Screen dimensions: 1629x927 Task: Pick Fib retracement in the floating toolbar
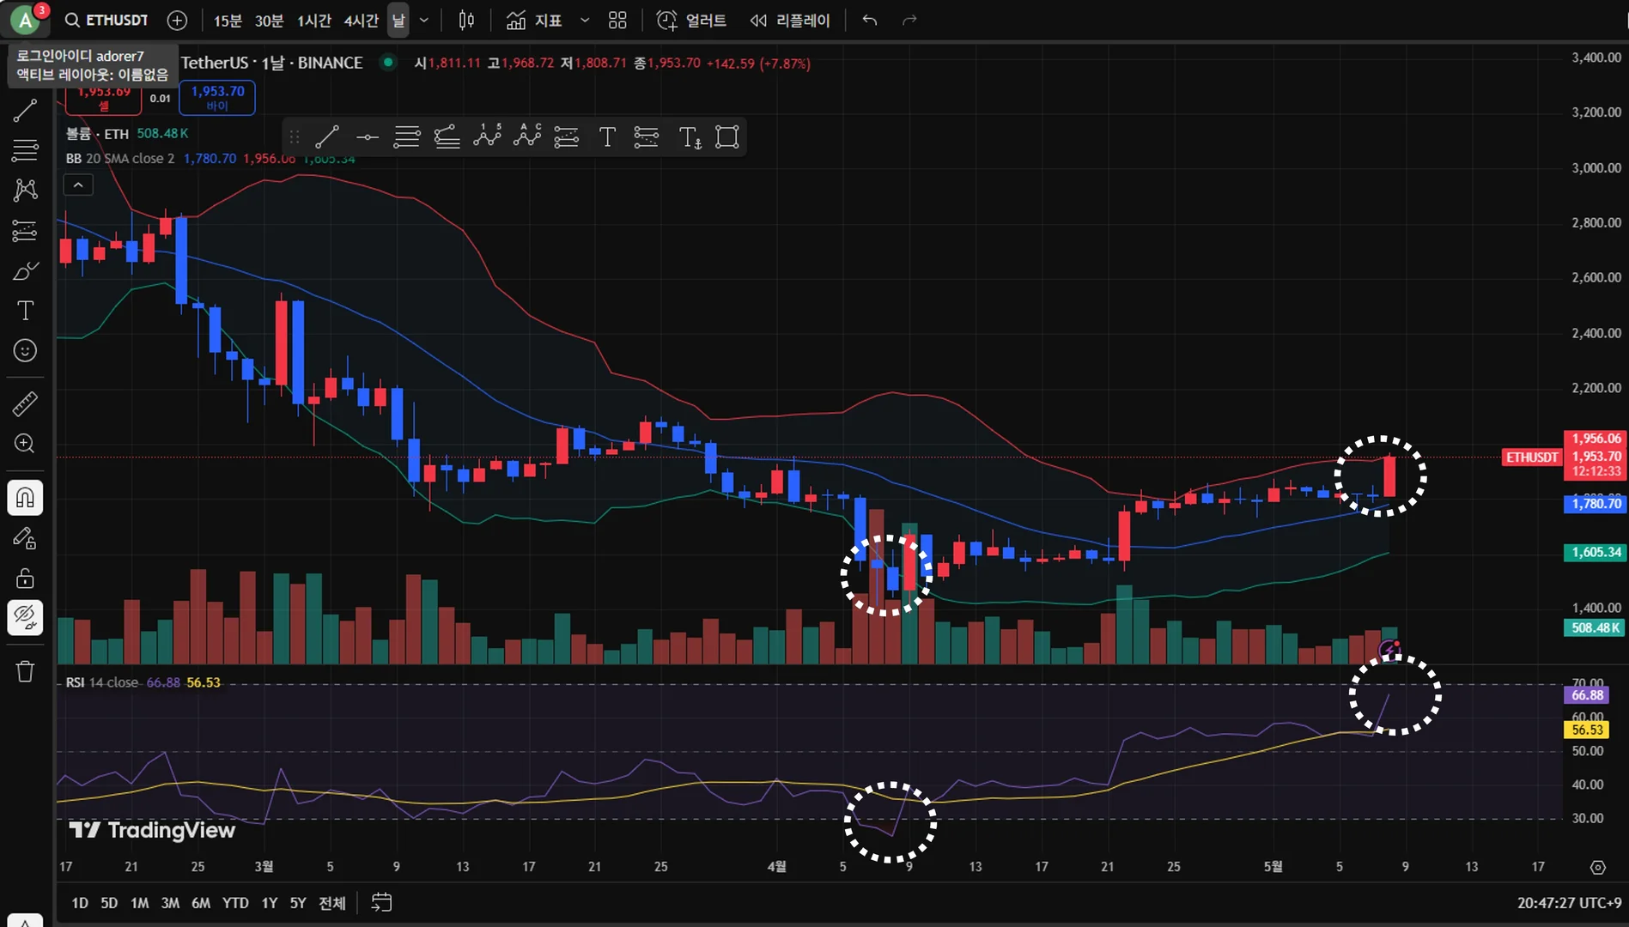point(407,137)
